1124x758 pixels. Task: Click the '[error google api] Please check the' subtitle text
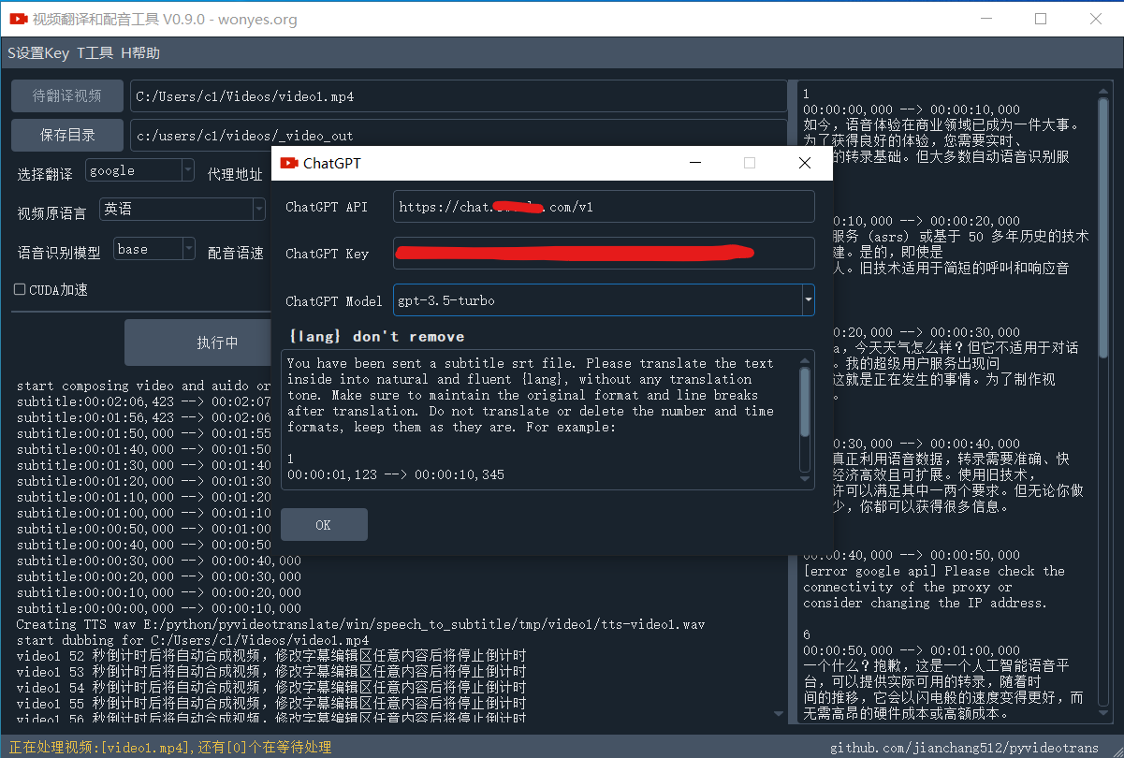pos(934,571)
